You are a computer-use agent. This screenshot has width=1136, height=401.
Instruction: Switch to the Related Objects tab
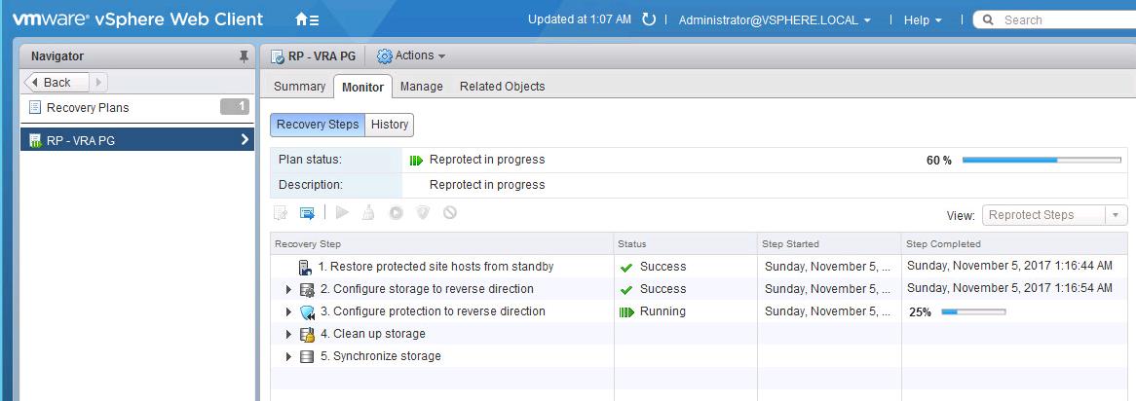click(502, 86)
